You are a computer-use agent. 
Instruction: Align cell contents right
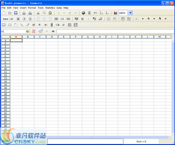point(50,19)
